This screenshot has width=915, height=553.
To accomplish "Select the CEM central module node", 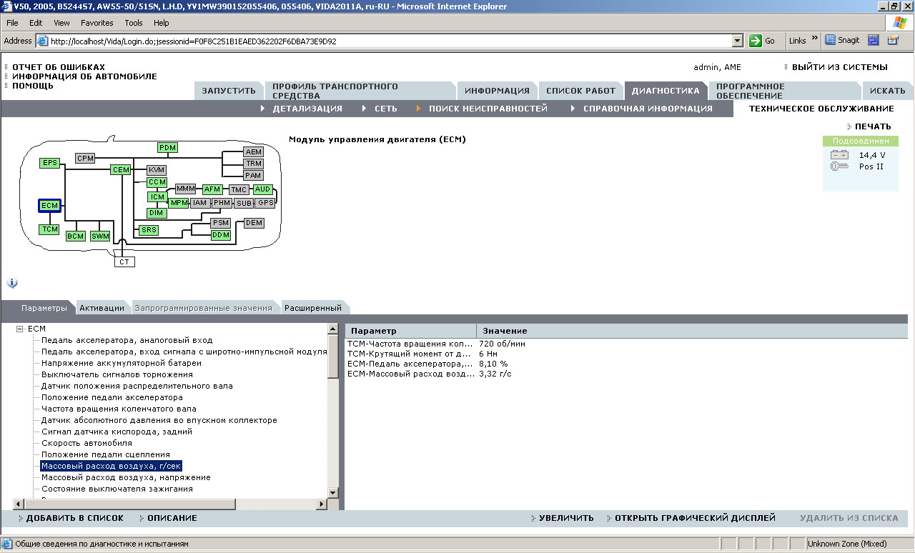I will click(121, 170).
